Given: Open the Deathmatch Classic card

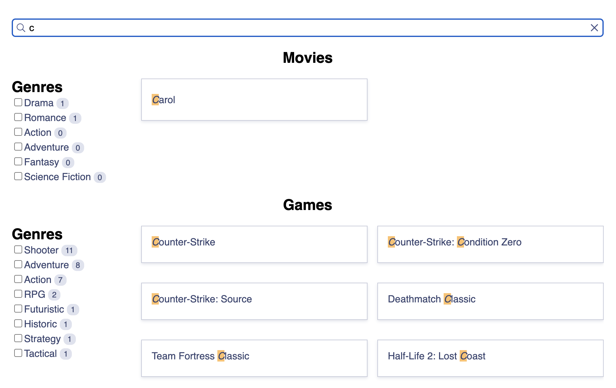Looking at the screenshot, I should [x=491, y=301].
